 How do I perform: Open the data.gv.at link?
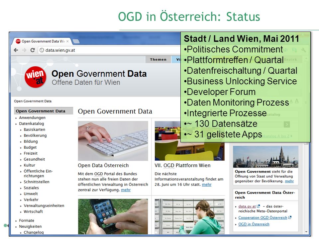point(247,206)
